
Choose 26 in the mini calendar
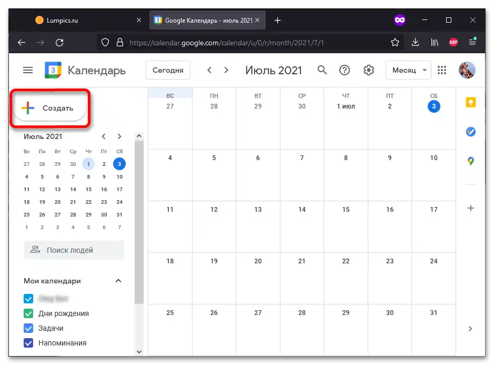pyautogui.click(x=42, y=214)
